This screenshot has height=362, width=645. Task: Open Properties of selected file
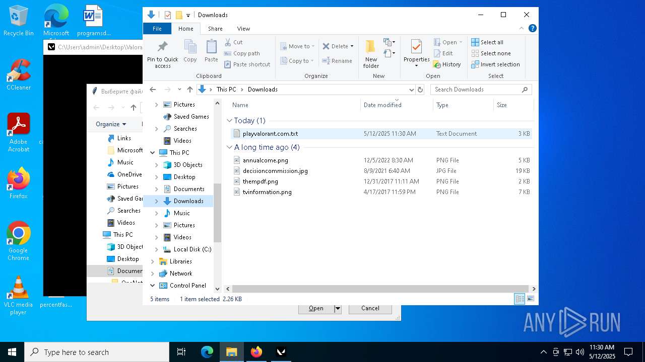tap(416, 53)
